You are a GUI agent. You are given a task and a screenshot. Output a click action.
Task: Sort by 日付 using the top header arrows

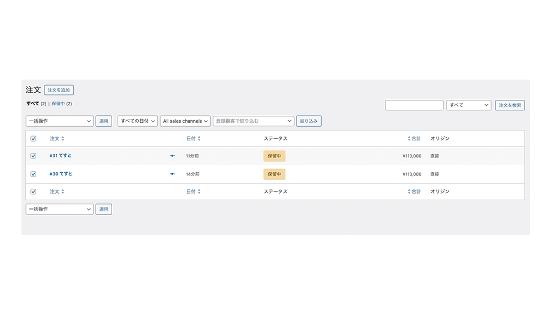coord(199,139)
